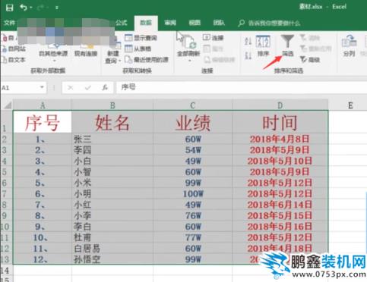Click the Show Queries (显示查询) button
This screenshot has height=282, width=367.
click(141, 38)
